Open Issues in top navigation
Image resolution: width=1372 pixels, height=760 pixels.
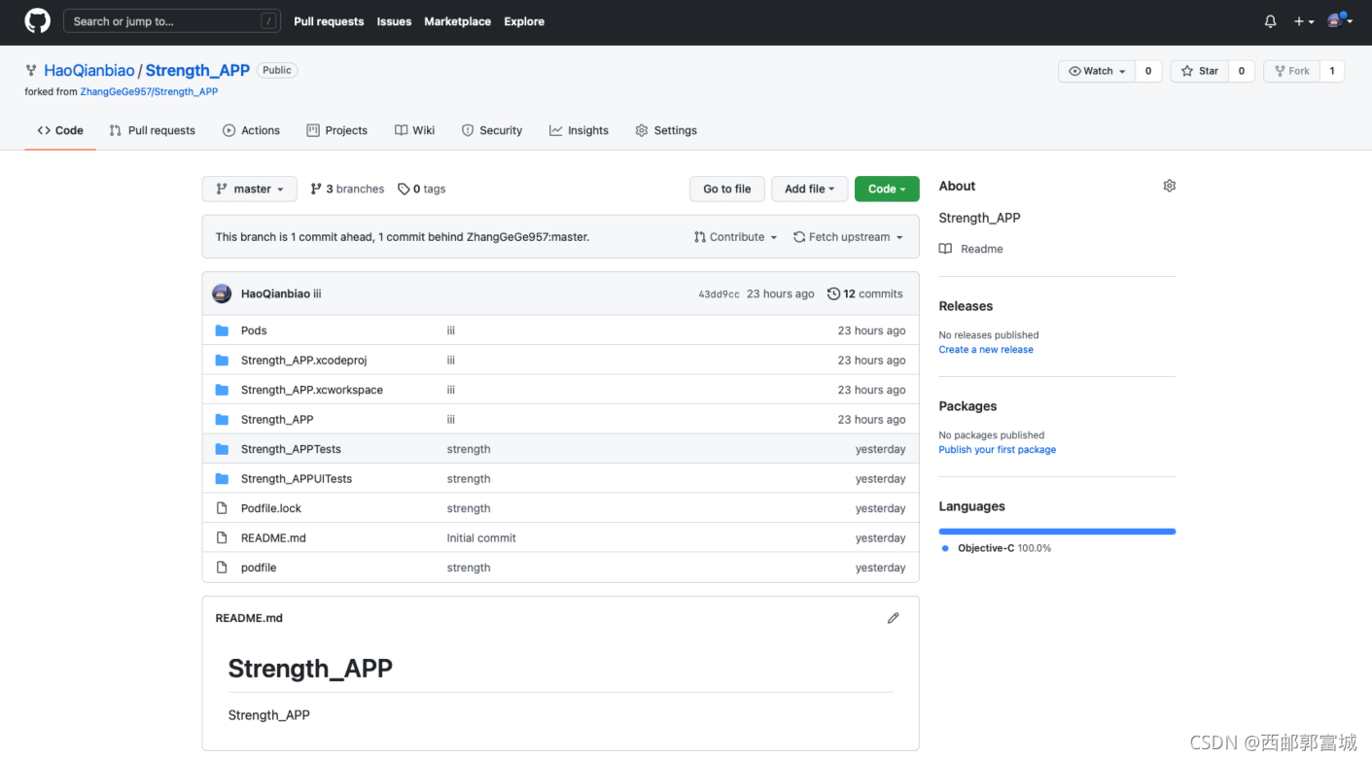click(394, 21)
